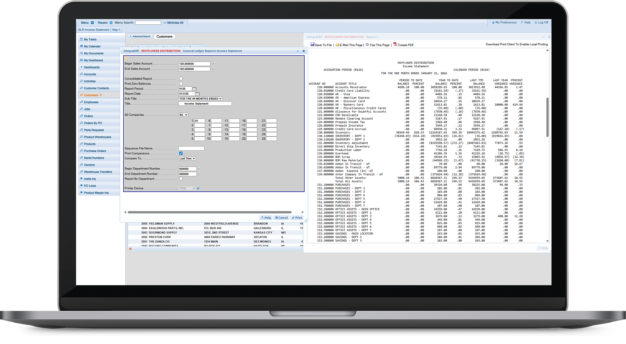Viewport: 626px width, 344px height.
Task: Click Help button in Income Statement dialog
Action: tap(266, 218)
